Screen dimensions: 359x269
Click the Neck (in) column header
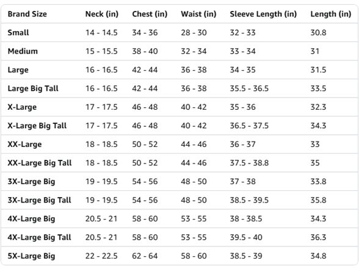[x=102, y=14]
